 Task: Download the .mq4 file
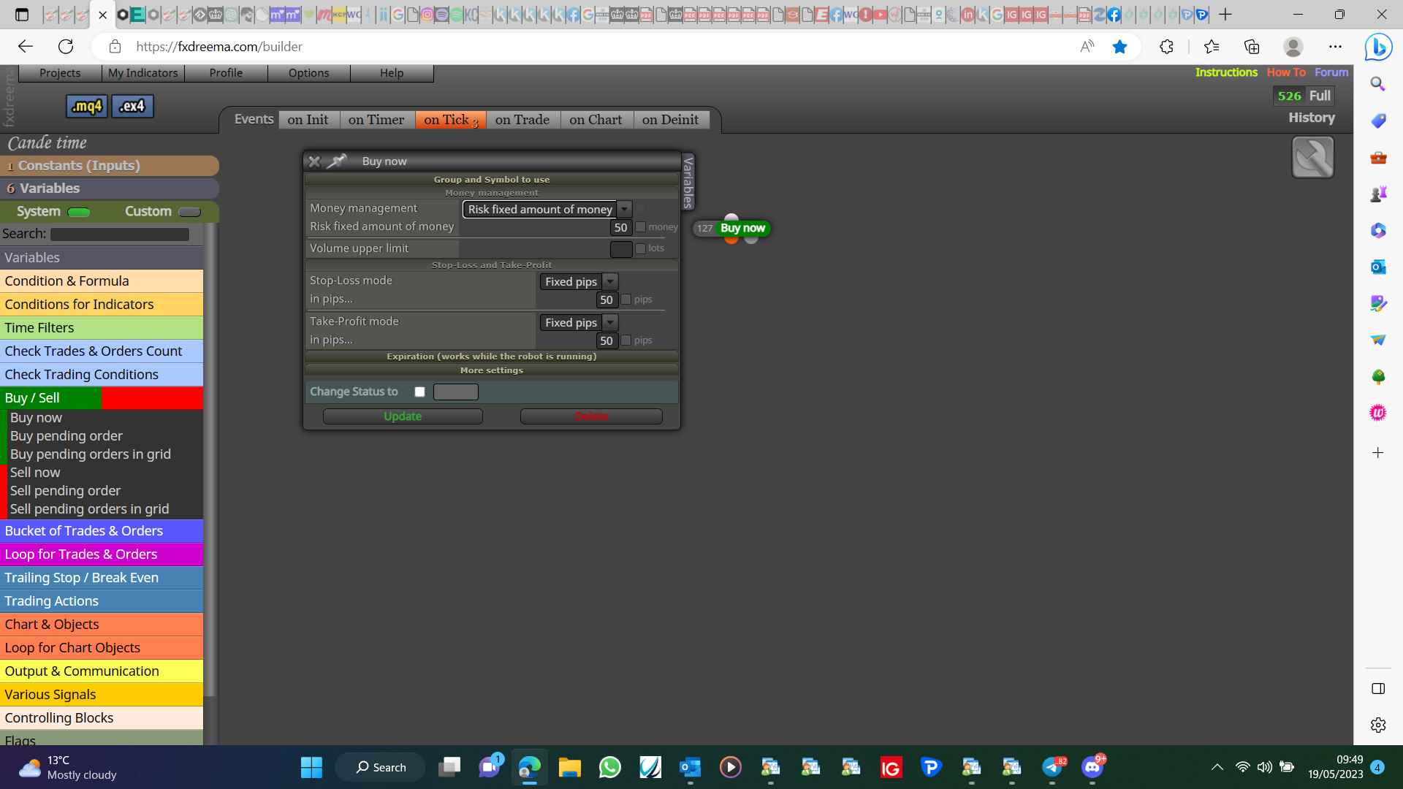(x=87, y=107)
